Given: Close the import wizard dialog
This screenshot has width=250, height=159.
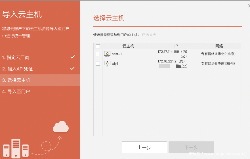Looking at the screenshot, I should 249,6.
